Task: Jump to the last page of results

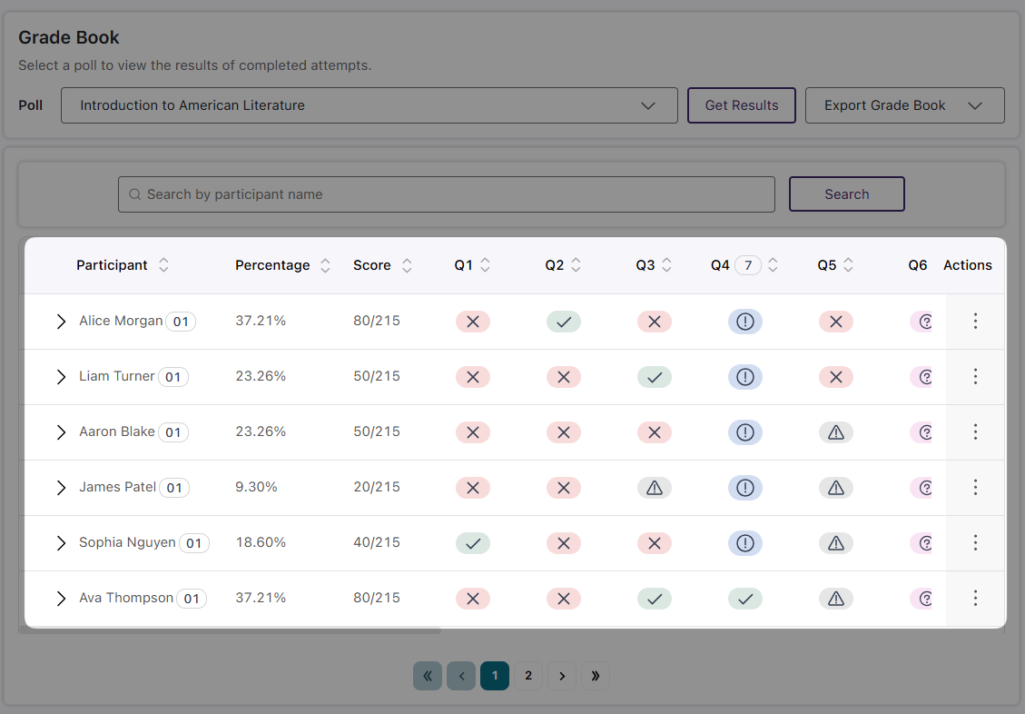Action: [x=596, y=676]
